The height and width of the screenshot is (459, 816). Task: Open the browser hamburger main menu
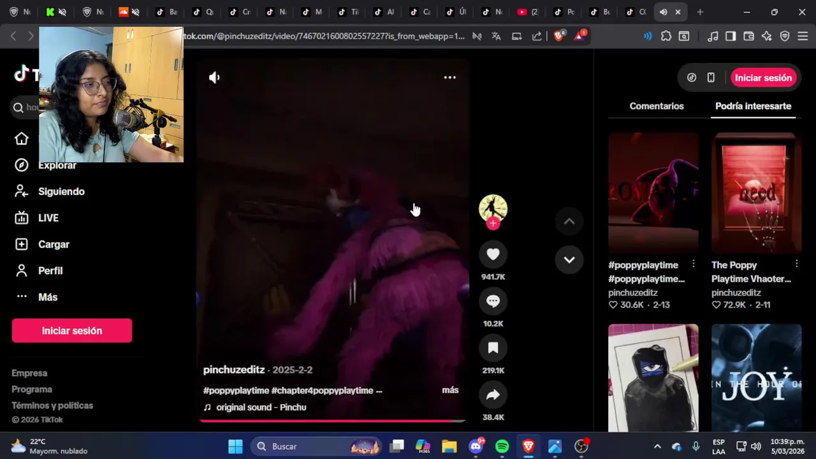(x=803, y=36)
